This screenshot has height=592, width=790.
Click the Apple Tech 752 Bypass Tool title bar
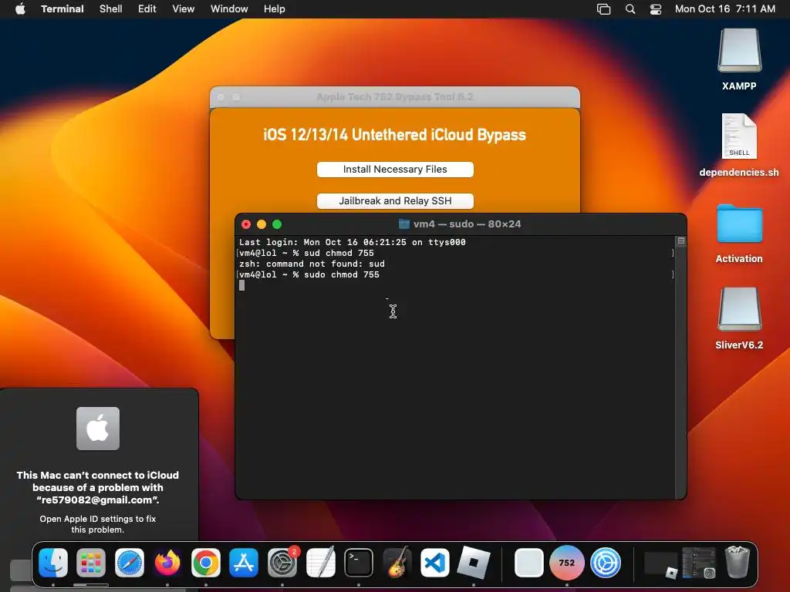(x=394, y=96)
